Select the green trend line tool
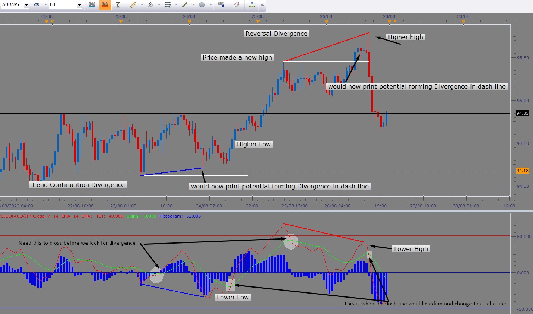The image size is (533, 314). (x=185, y=5)
